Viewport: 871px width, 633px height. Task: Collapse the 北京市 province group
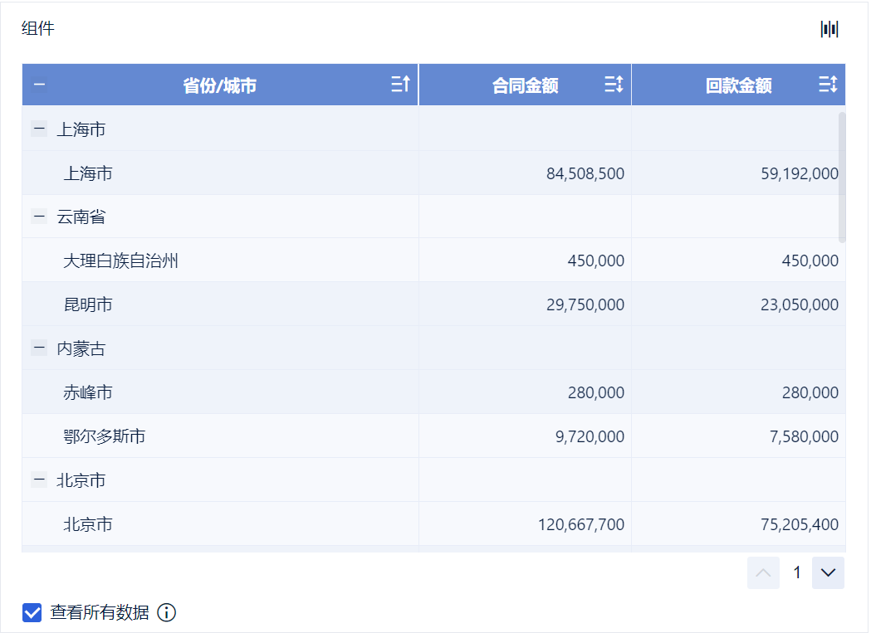[39, 480]
